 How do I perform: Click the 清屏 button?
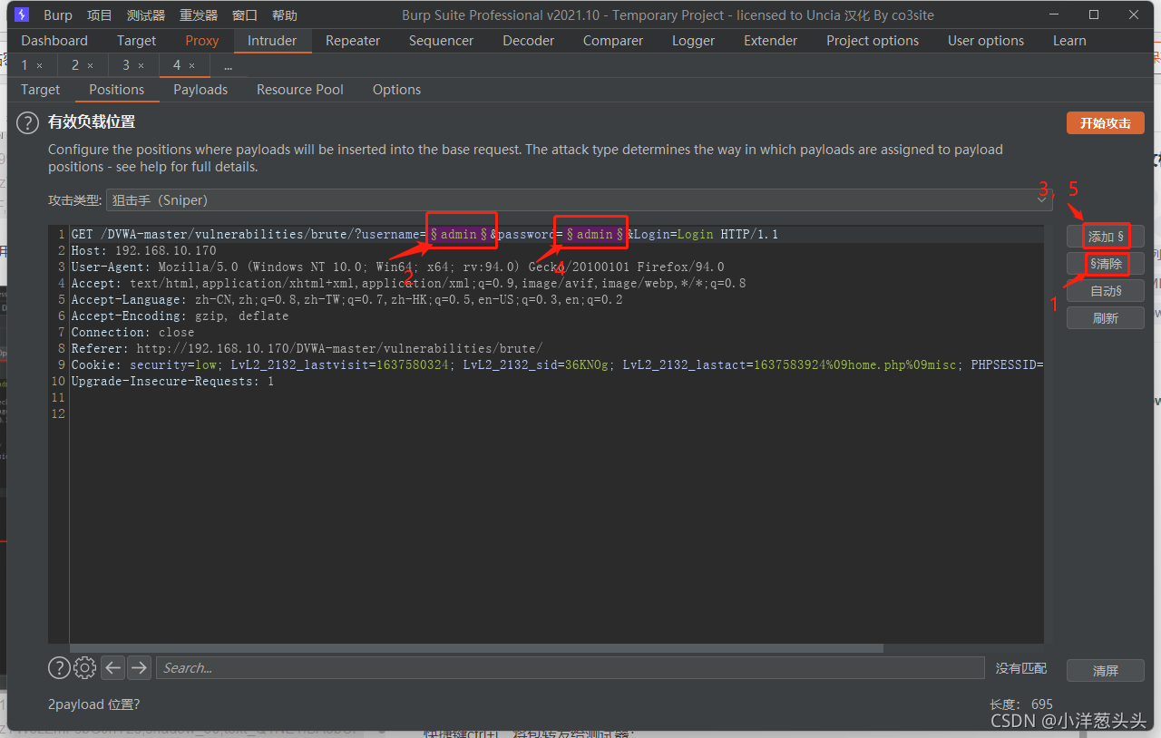click(1106, 670)
